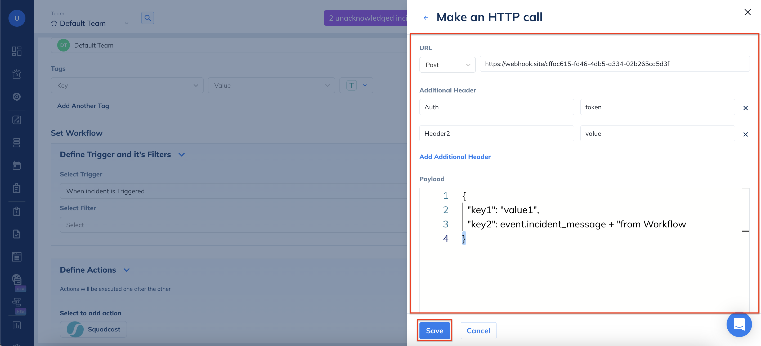761x346 pixels.
Task: Collapse Define Trigger and it's Filters section
Action: click(182, 155)
